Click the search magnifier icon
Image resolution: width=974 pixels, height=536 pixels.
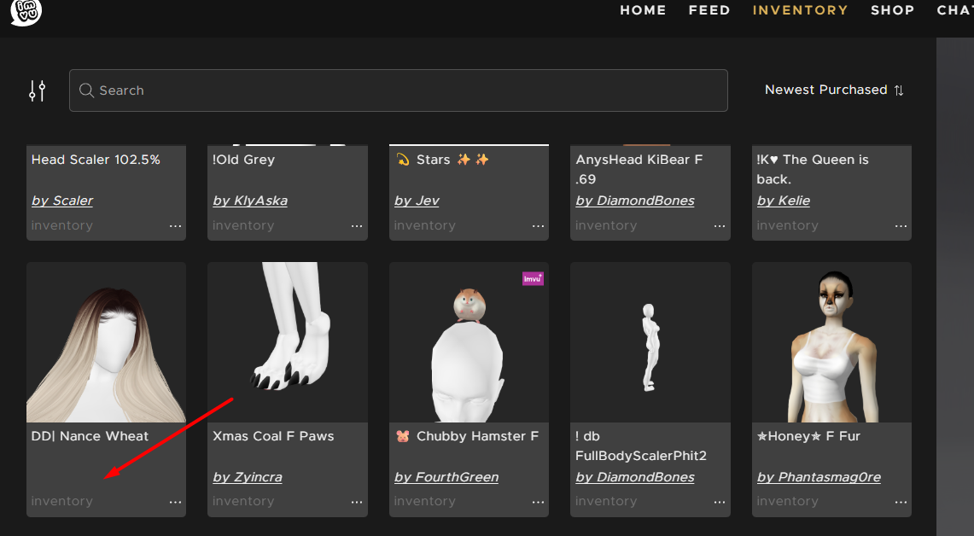click(x=86, y=90)
